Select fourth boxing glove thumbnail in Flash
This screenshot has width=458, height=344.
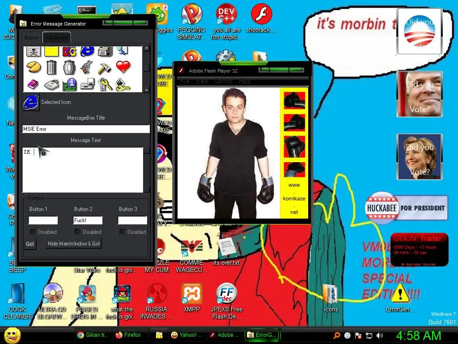coord(294,169)
